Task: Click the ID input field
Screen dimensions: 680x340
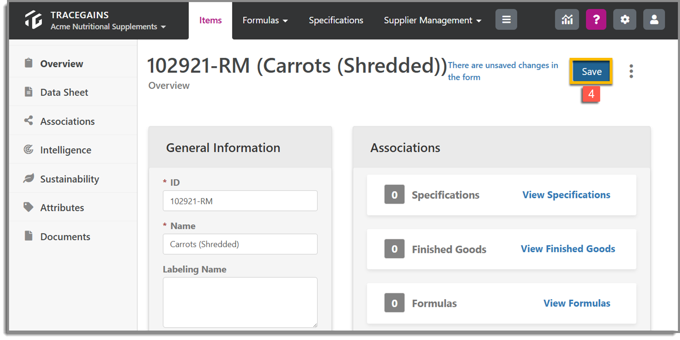Action: [x=240, y=201]
